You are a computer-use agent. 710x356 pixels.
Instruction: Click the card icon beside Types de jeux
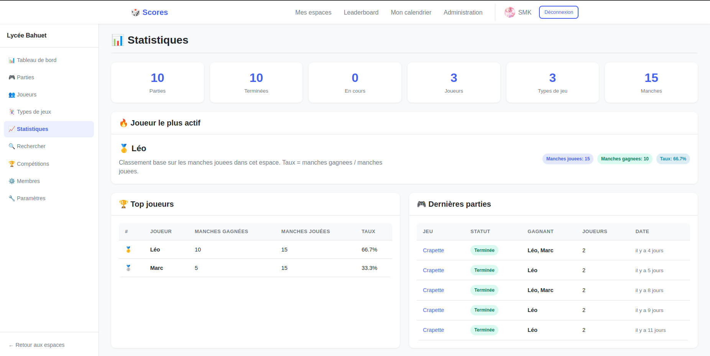[12, 112]
